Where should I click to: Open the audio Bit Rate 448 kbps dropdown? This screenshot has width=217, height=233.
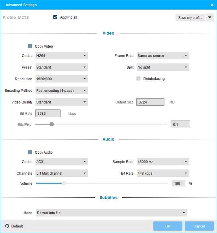pos(163,173)
